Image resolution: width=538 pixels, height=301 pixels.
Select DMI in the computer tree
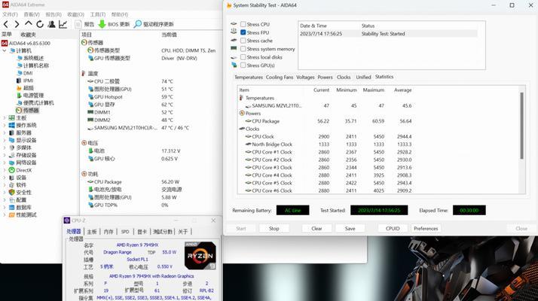click(25, 73)
